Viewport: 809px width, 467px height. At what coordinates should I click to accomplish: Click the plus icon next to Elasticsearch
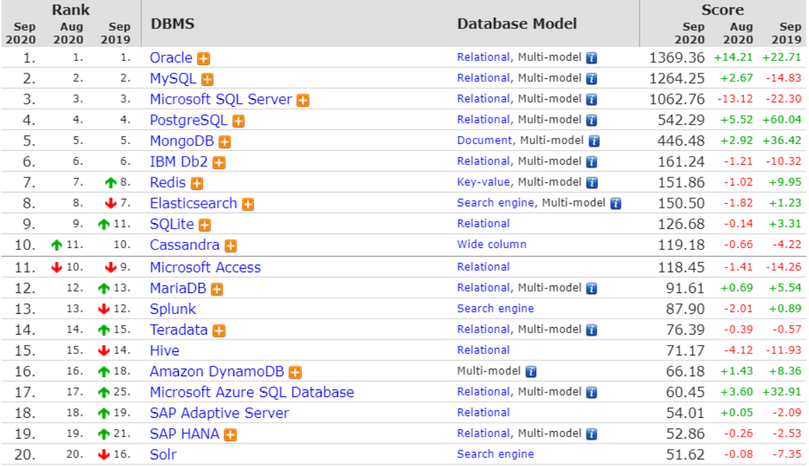click(x=248, y=204)
